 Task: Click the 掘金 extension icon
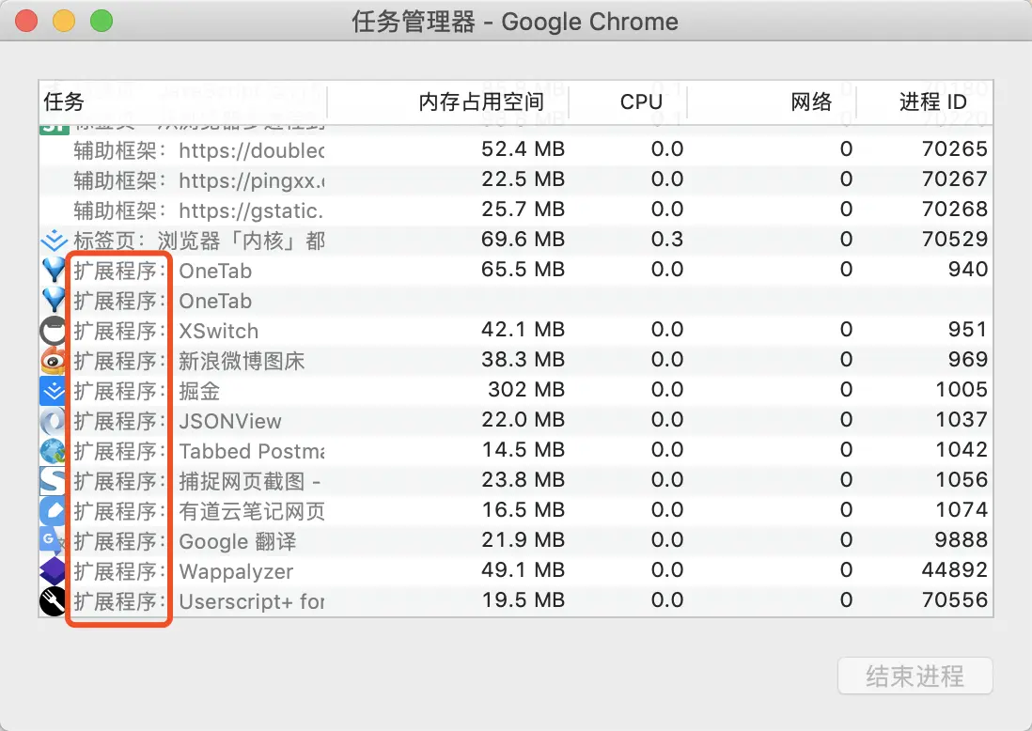click(x=54, y=391)
